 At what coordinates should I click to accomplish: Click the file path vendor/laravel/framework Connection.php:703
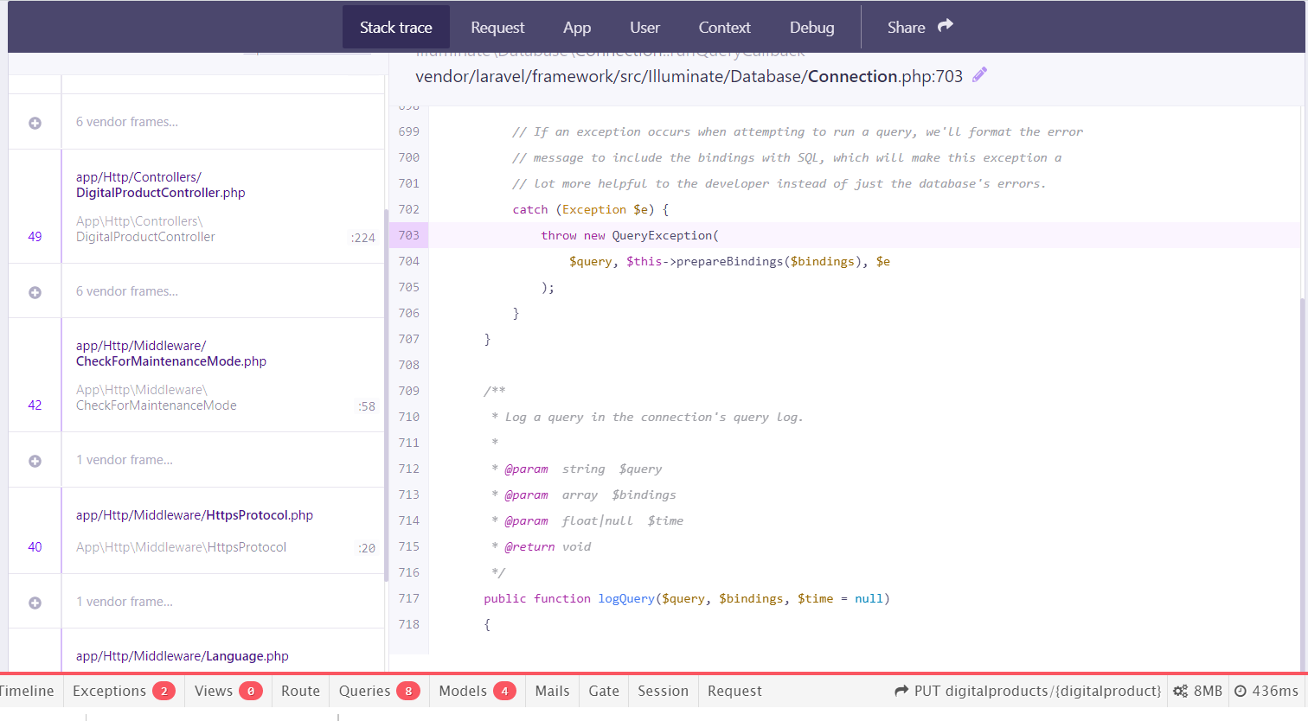[689, 76]
